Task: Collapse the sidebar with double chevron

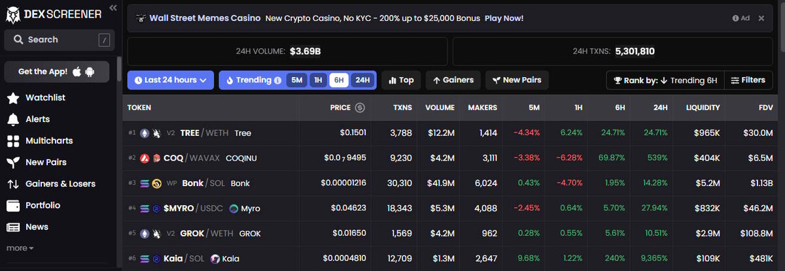Action: click(x=113, y=8)
